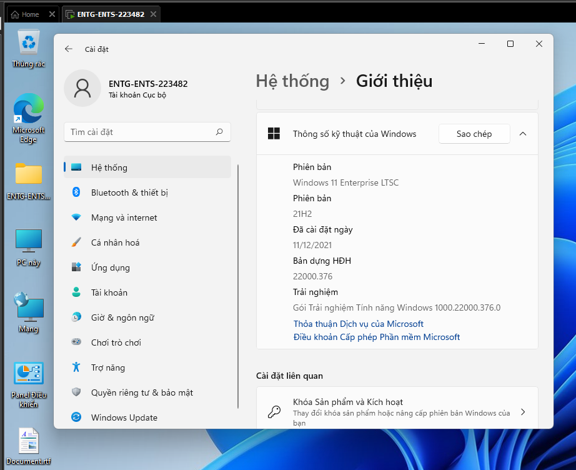576x470 pixels.
Task: Open the Recycle Bin (Thùng rác) desktop icon
Action: 28,49
